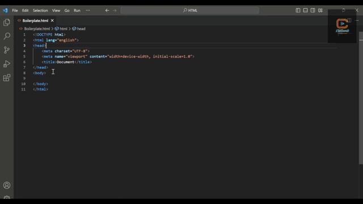The image size is (363, 204).
Task: Open the Search view in the activity bar
Action: point(7,36)
